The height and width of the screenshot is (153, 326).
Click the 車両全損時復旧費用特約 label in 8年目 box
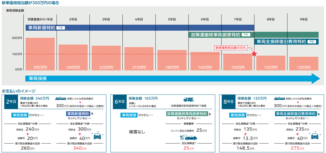[296, 114]
